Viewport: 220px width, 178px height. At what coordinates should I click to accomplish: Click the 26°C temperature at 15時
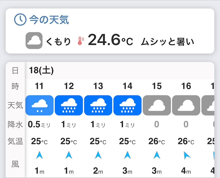pos(157,141)
